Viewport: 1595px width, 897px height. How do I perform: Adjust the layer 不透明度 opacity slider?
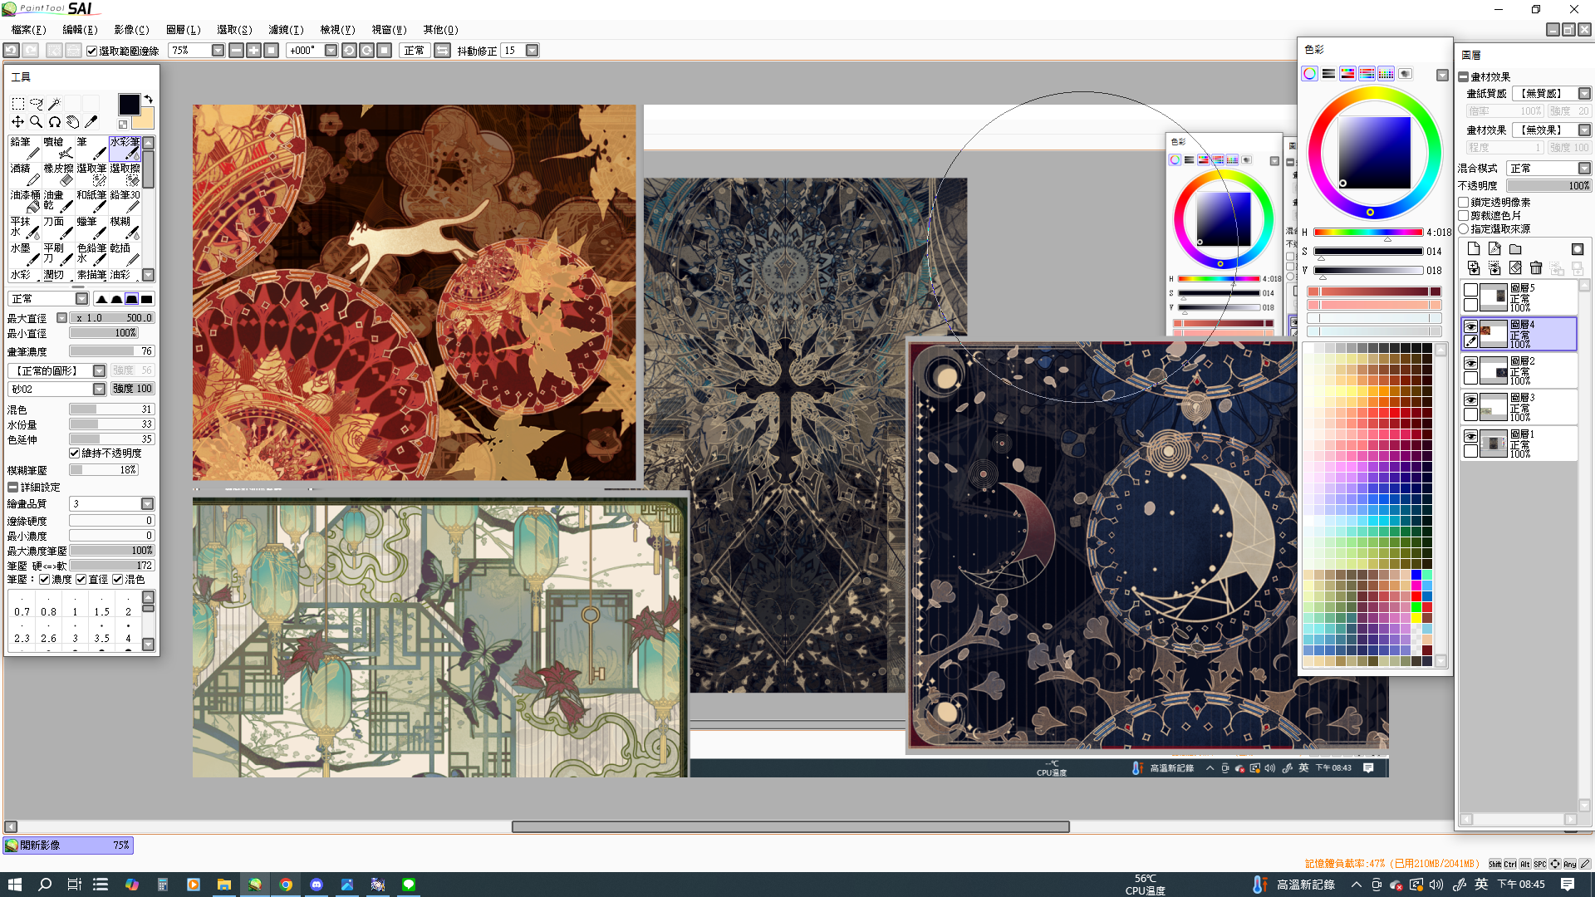[1548, 186]
